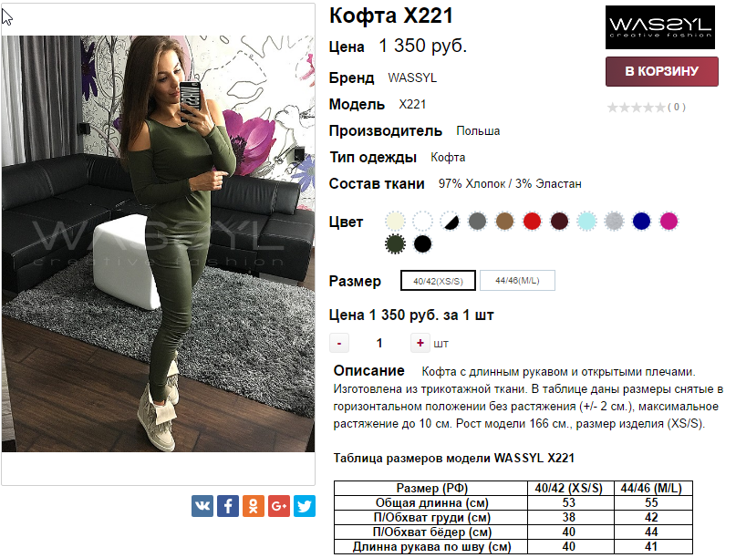This screenshot has width=736, height=558.
Task: Select the magenta pink color swatch
Action: (669, 221)
